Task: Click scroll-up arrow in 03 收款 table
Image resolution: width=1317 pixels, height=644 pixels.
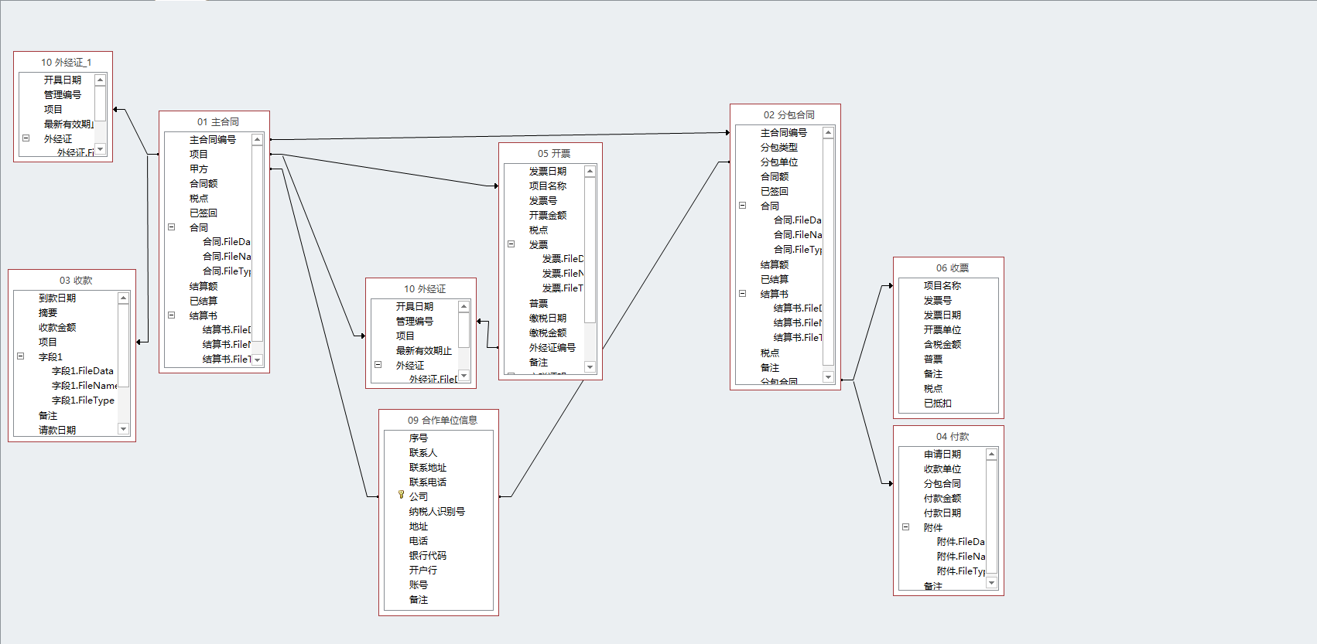Action: 123,298
